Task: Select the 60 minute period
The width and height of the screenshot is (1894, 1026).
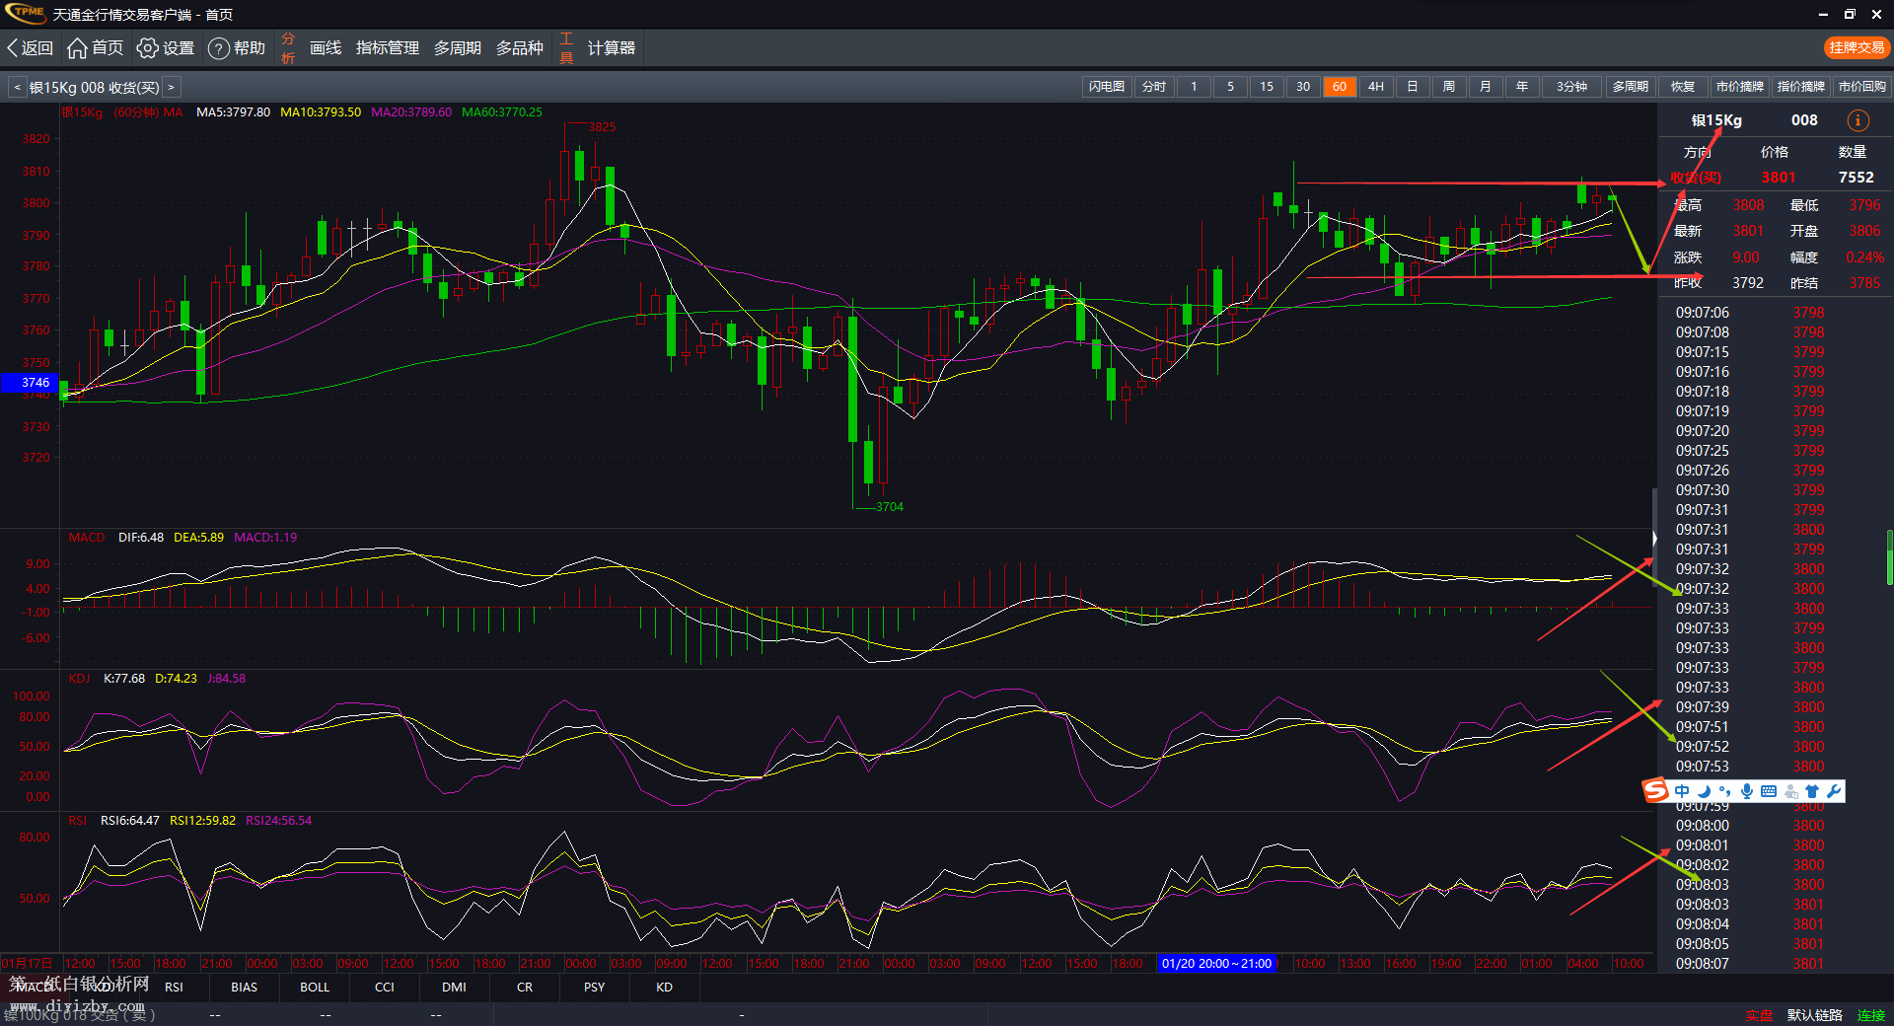Action: pos(1340,87)
